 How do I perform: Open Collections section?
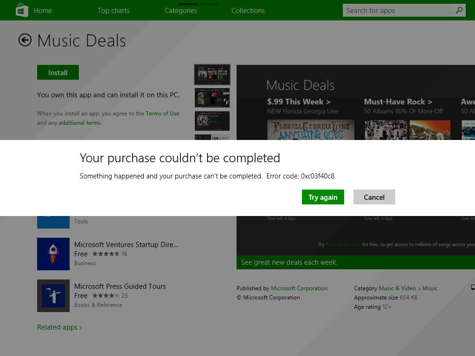[248, 11]
